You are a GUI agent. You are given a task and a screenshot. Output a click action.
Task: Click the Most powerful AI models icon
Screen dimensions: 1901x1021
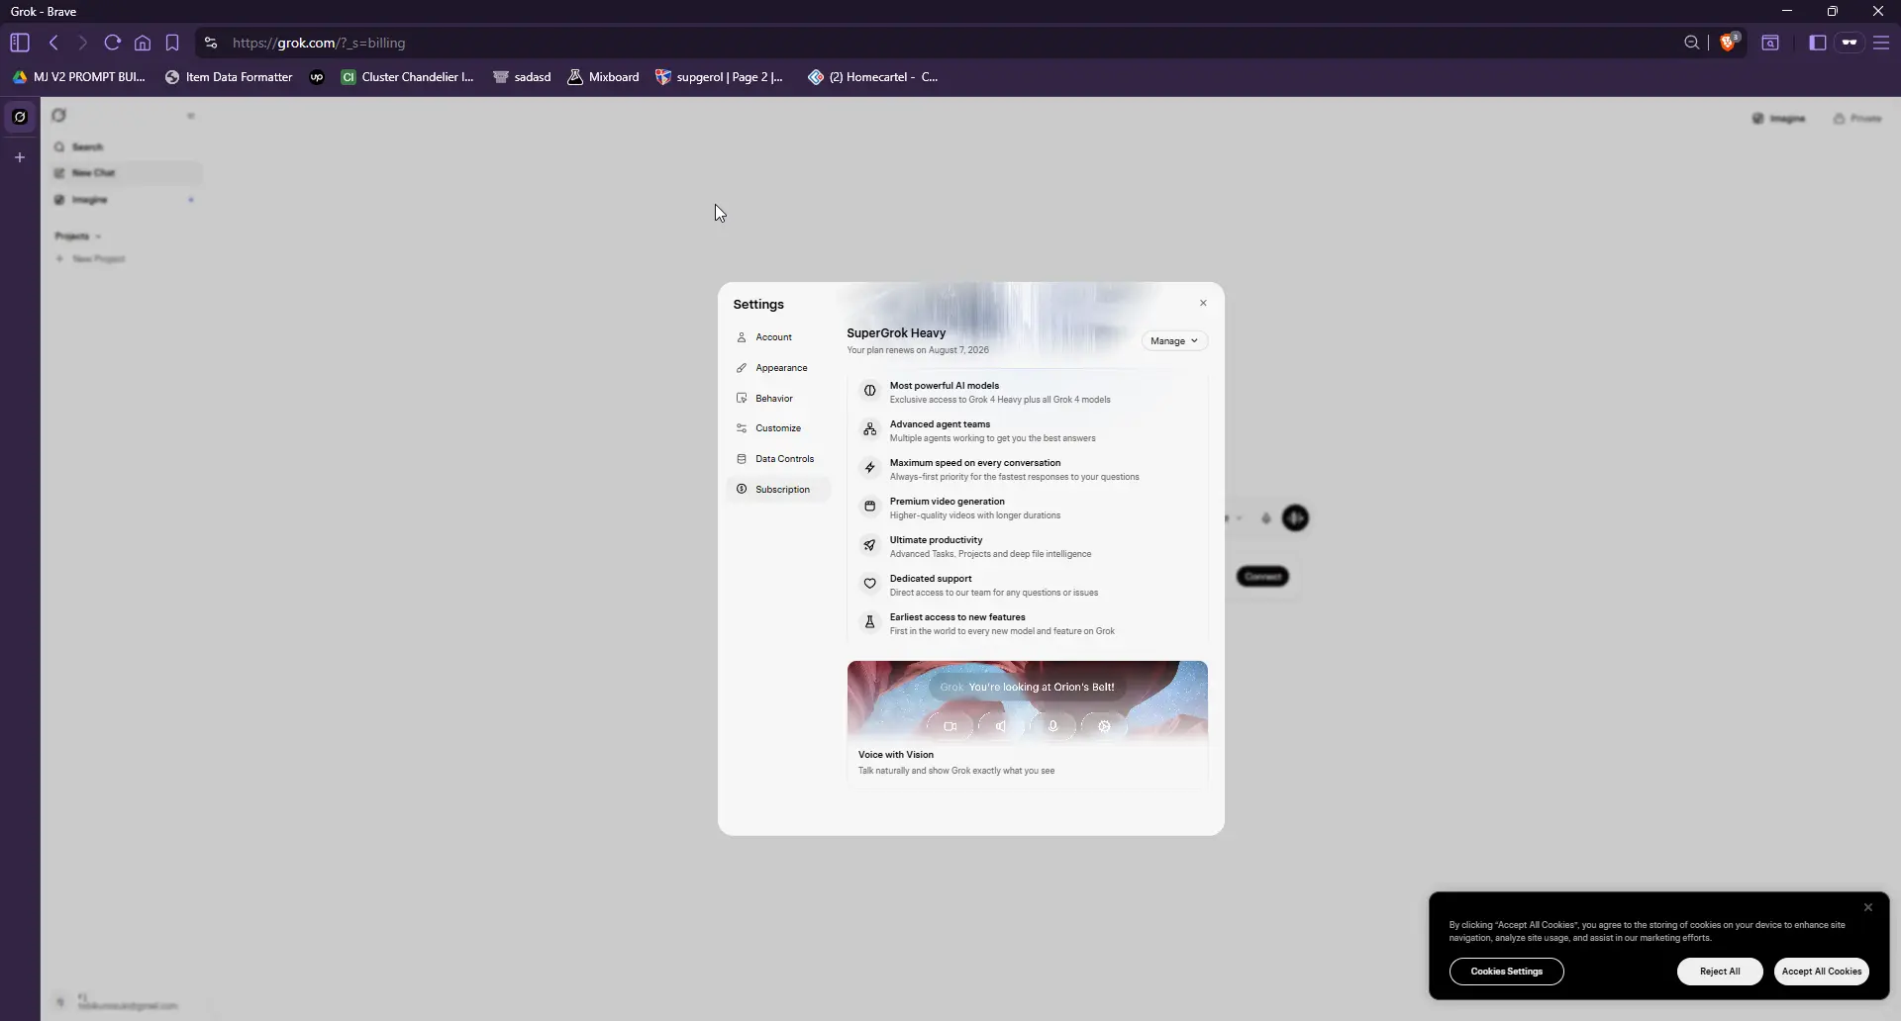869,391
